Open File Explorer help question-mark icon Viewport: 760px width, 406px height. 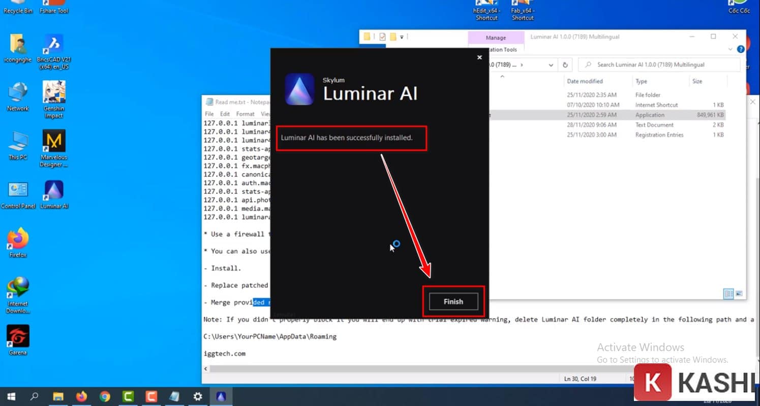coord(741,49)
